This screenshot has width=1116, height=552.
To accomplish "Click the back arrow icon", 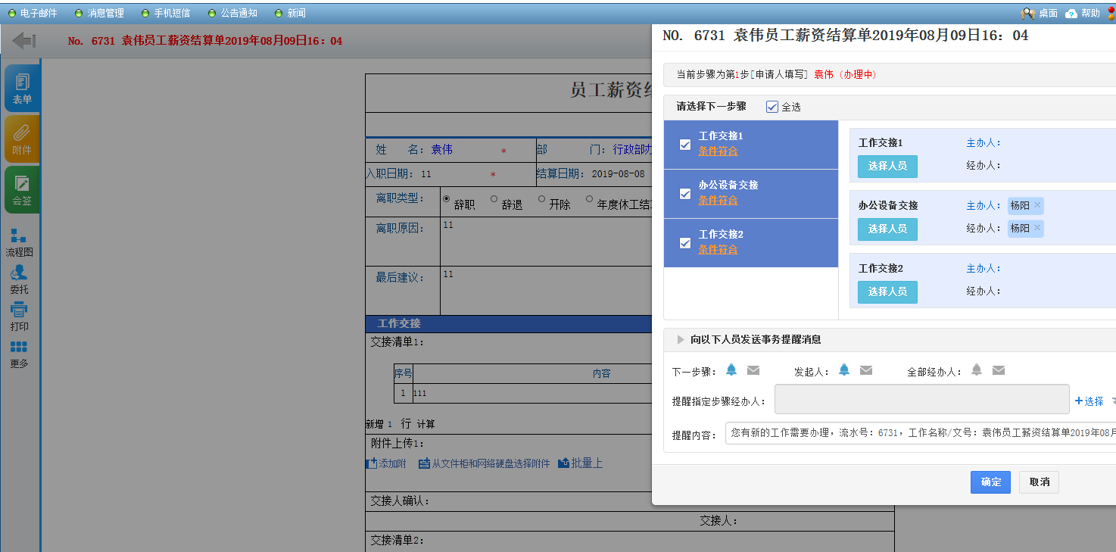I will point(24,41).
